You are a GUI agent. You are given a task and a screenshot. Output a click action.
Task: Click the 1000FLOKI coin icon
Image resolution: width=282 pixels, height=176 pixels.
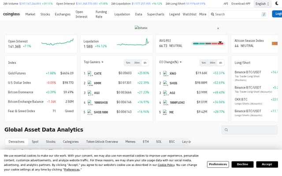coord(166,103)
